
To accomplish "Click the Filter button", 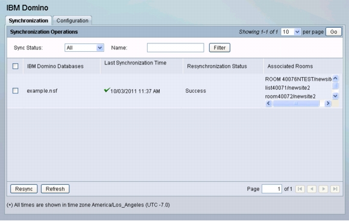I will pyautogui.click(x=219, y=48).
